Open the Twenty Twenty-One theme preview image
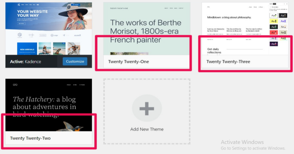Screen dimensions: 294x154 click(147, 29)
